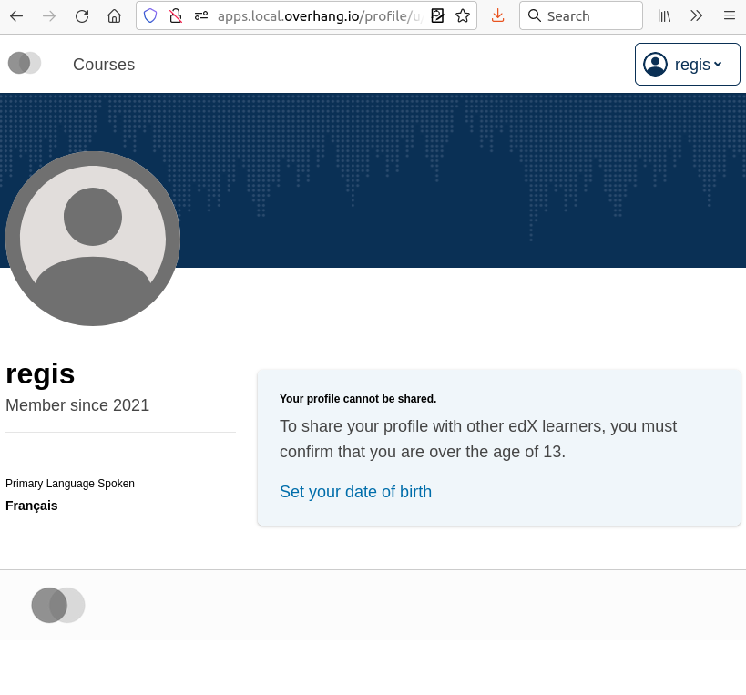Open the regis account dropdown
Screen dimensions: 746x695
(x=688, y=64)
